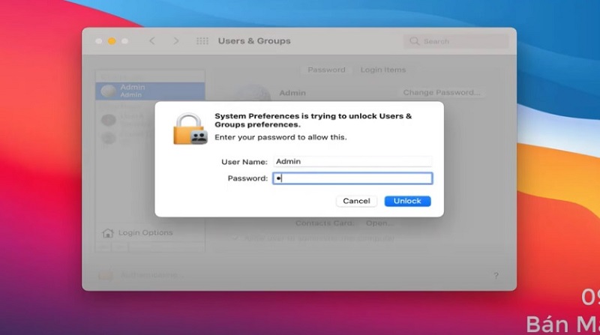Click the lock icon at window bottom
600x335 pixels.
(106, 274)
